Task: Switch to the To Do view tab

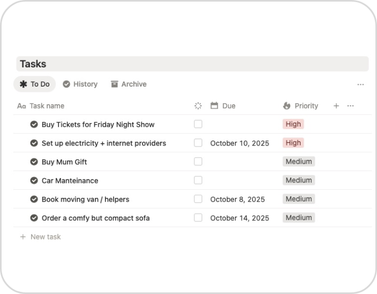Action: [x=35, y=84]
